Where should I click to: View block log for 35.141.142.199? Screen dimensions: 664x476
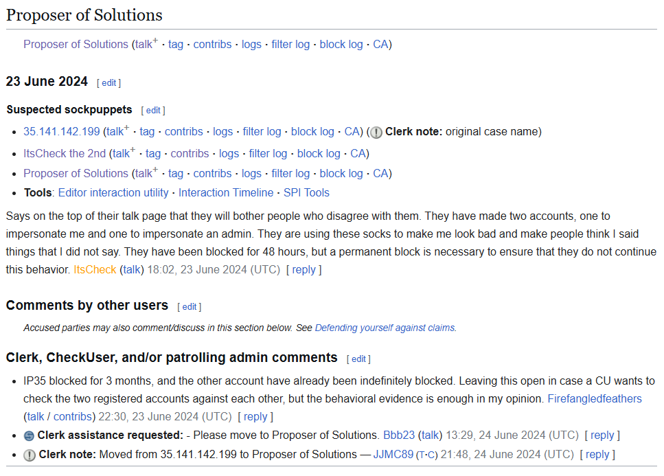pyautogui.click(x=312, y=131)
